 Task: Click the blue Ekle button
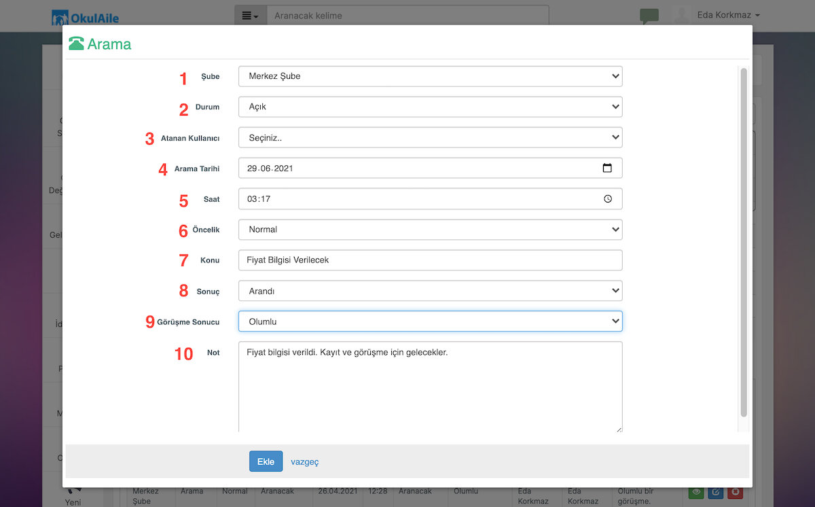click(x=266, y=461)
